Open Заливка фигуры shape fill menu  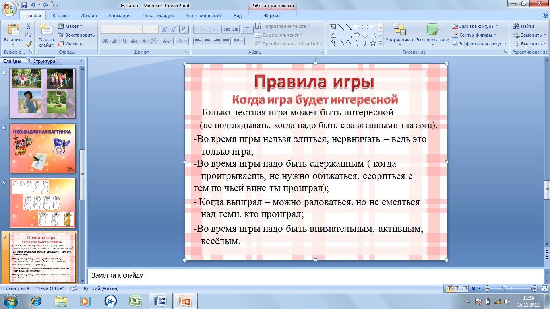475,26
